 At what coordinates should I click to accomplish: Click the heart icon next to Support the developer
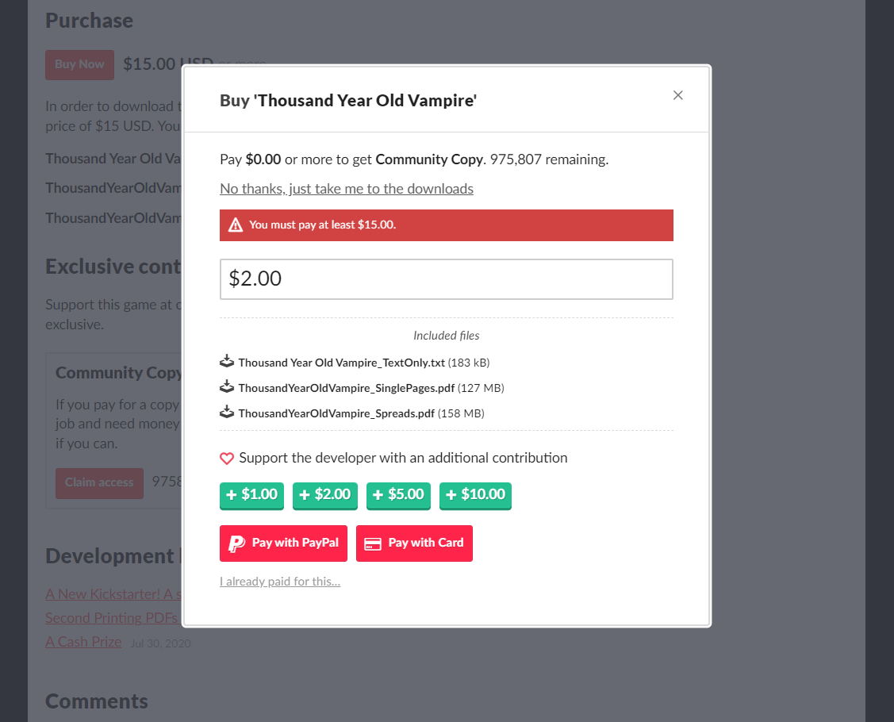(227, 459)
